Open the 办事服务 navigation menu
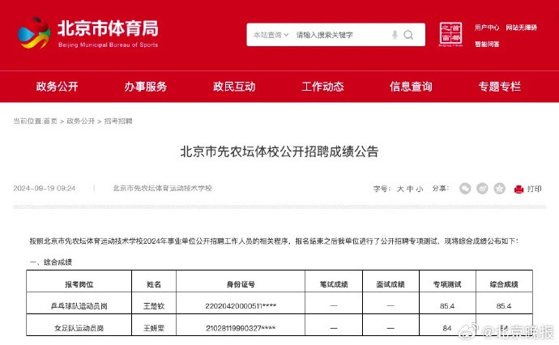Screen dimensions: 559x345 (146, 87)
